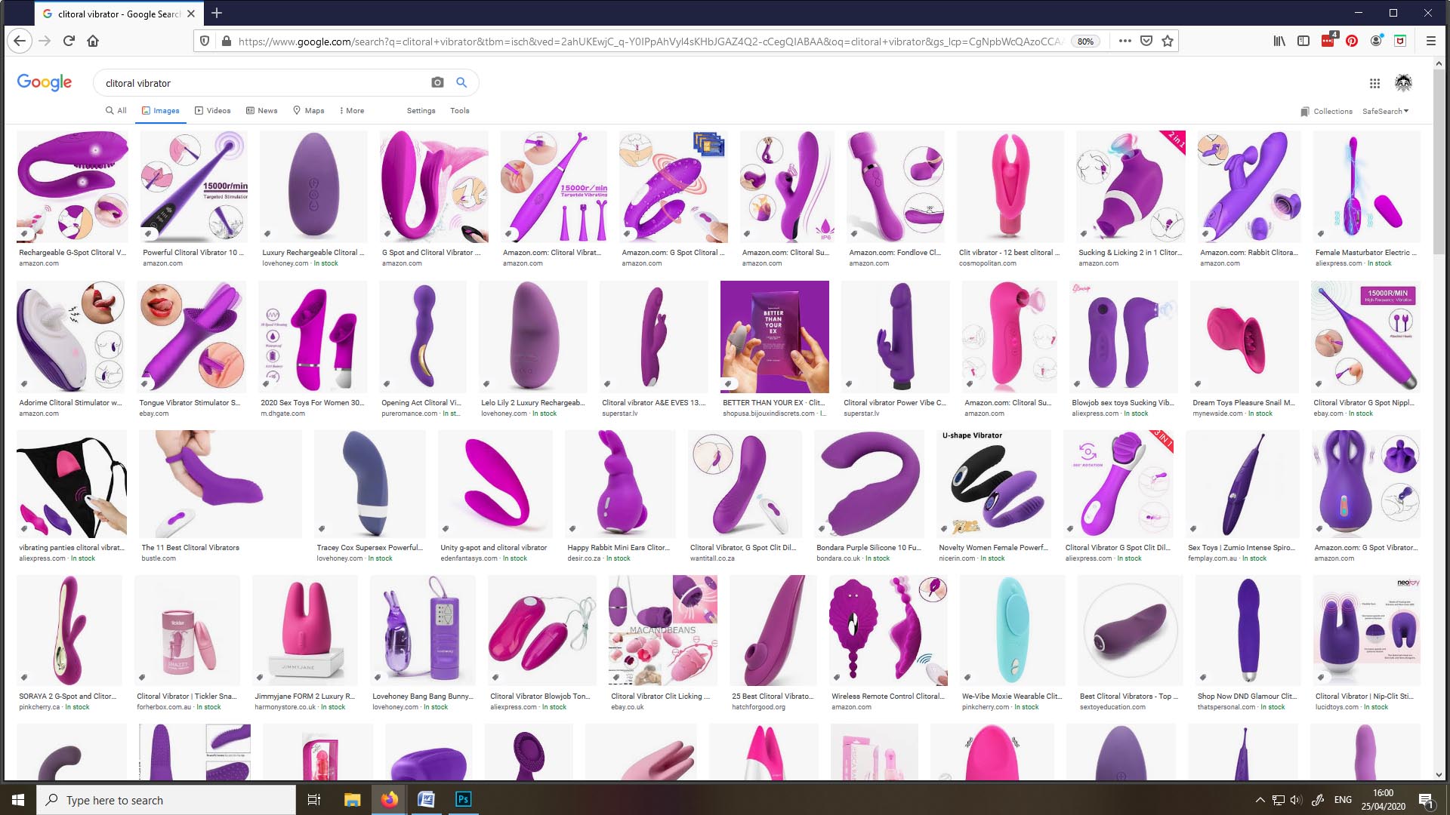
Task: Open the tracking protection shield panel
Action: [205, 42]
